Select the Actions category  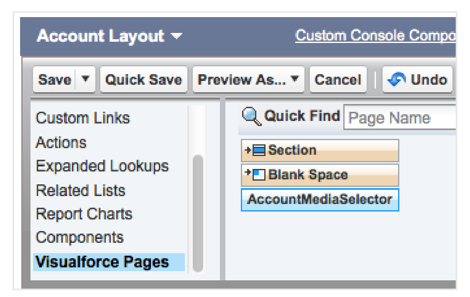(x=61, y=143)
